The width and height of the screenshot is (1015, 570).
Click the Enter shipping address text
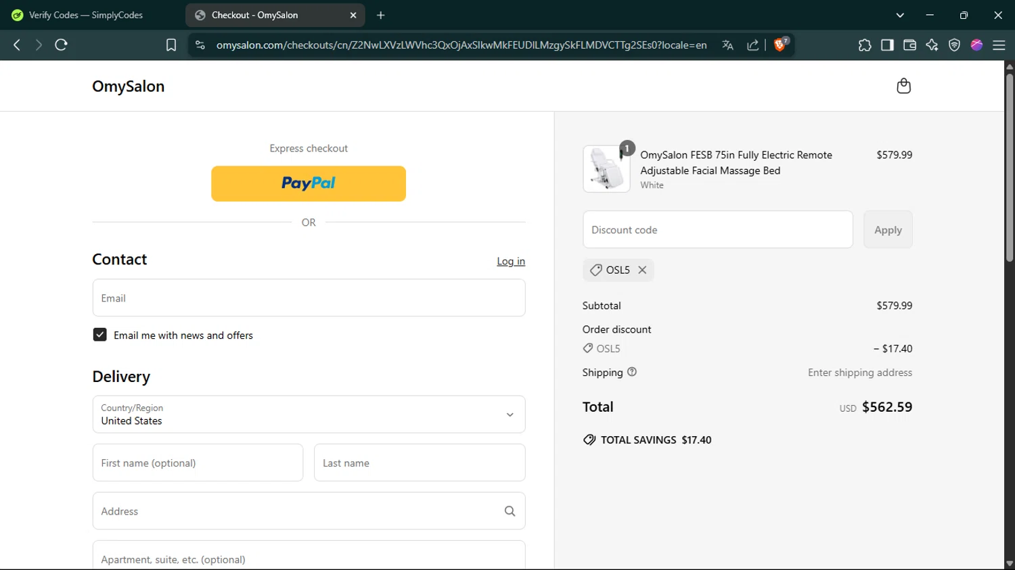[x=860, y=373]
